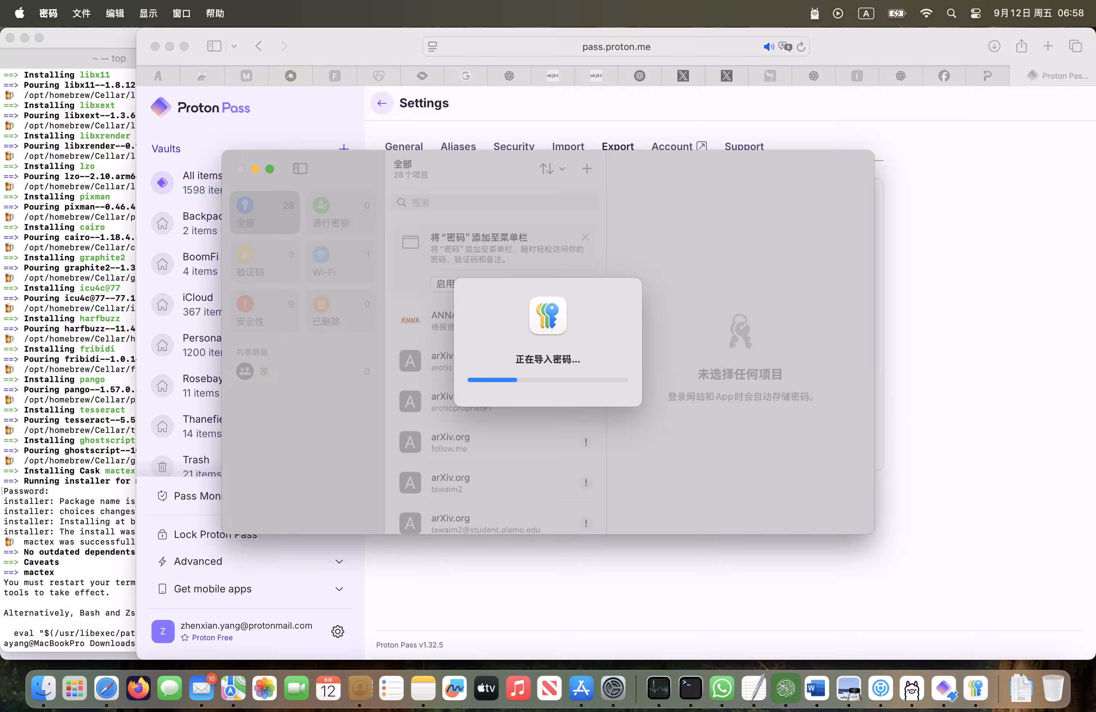Select the 已删除 deleted tile
The width and height of the screenshot is (1096, 712).
341,311
